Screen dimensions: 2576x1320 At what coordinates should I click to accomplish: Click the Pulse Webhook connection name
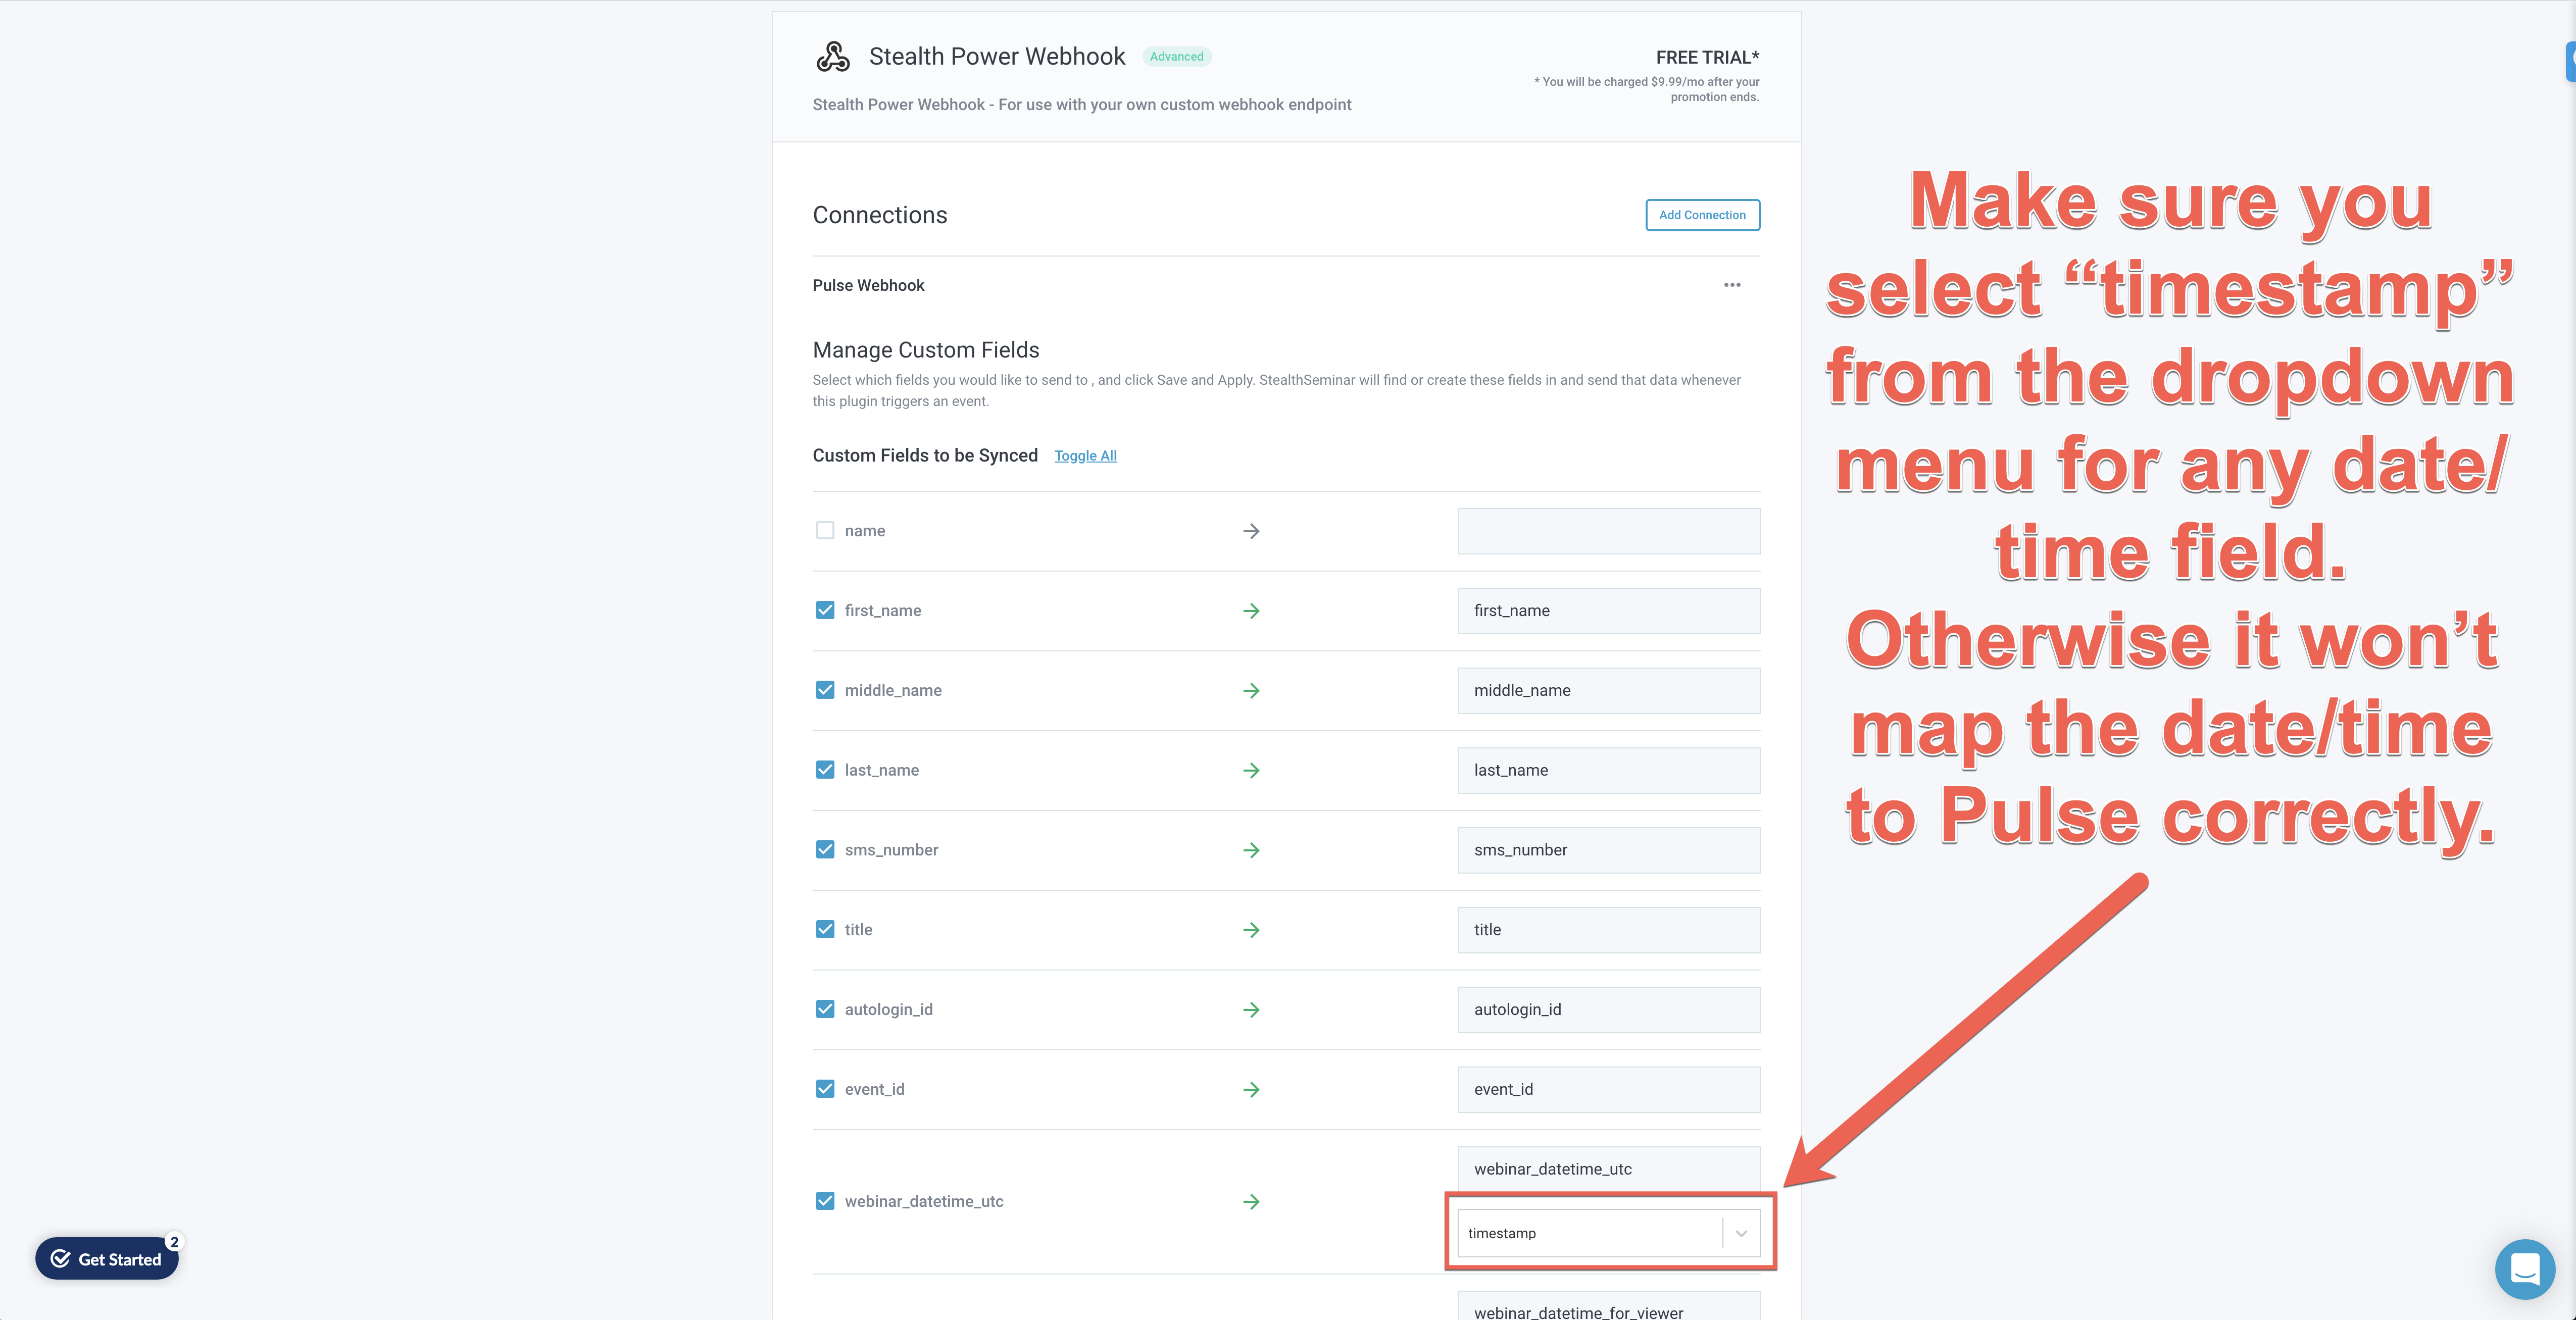868,286
